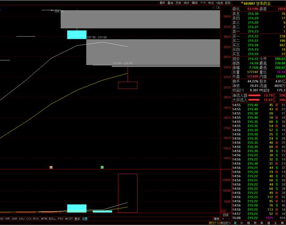The width and height of the screenshot is (286, 226).
Task: Click the stock code 603087 title
Action: (x=249, y=4)
